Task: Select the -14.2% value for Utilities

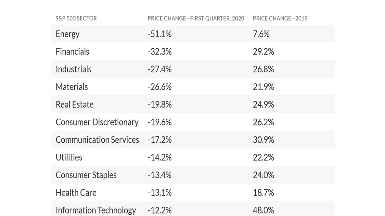Action: click(x=160, y=157)
